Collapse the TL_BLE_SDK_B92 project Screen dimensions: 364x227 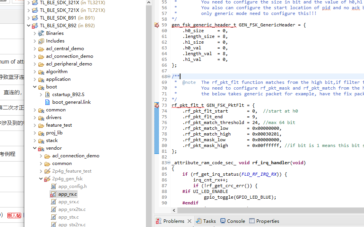tap(28, 26)
